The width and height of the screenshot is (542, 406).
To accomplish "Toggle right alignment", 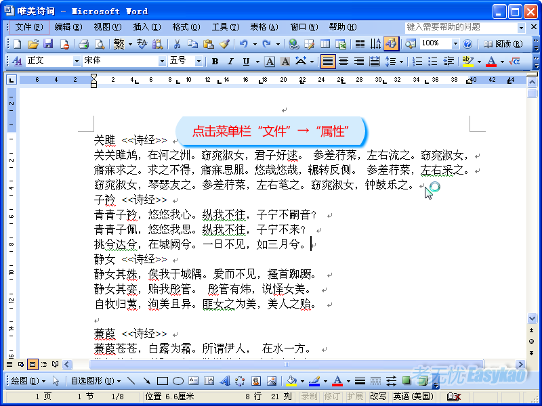I will point(359,62).
